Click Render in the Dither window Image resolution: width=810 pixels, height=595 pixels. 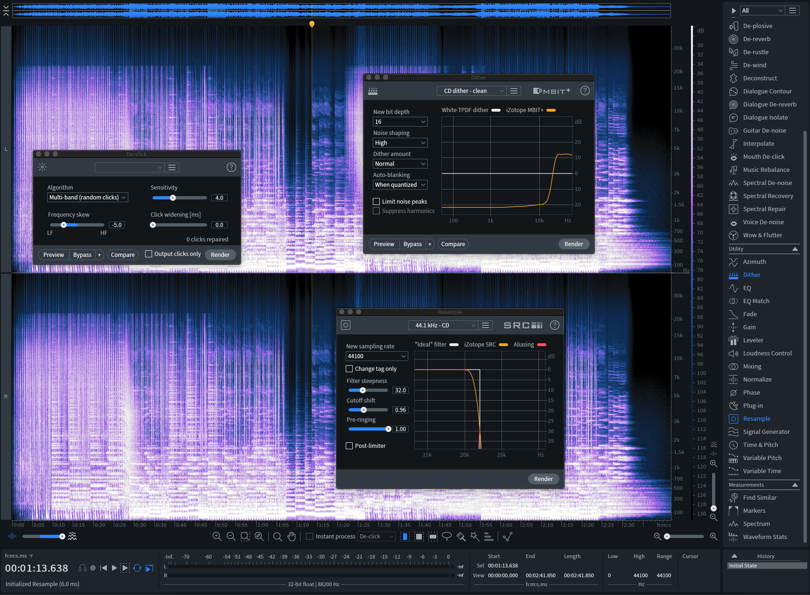(x=573, y=244)
